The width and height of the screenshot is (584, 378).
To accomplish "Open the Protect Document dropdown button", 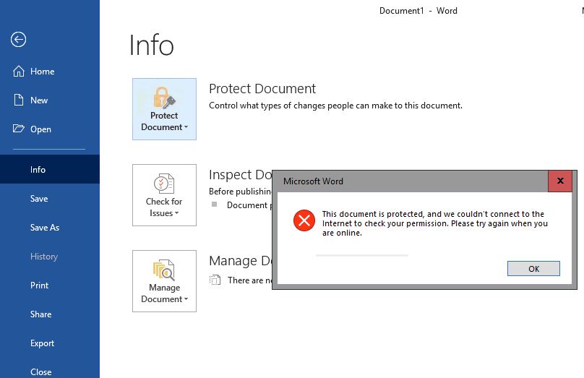I will click(x=164, y=109).
